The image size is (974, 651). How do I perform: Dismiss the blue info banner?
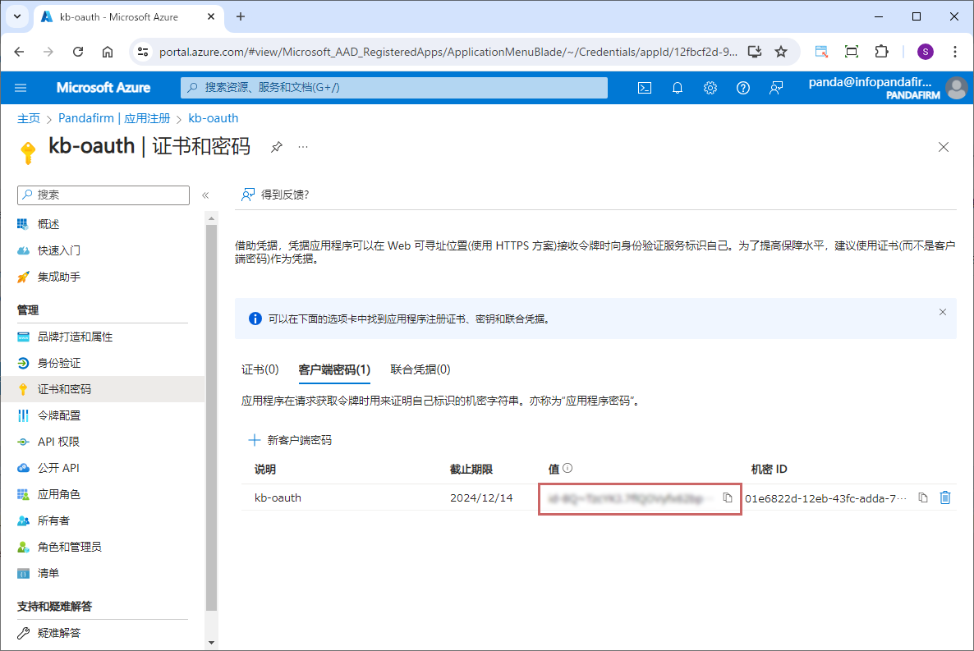tap(942, 312)
